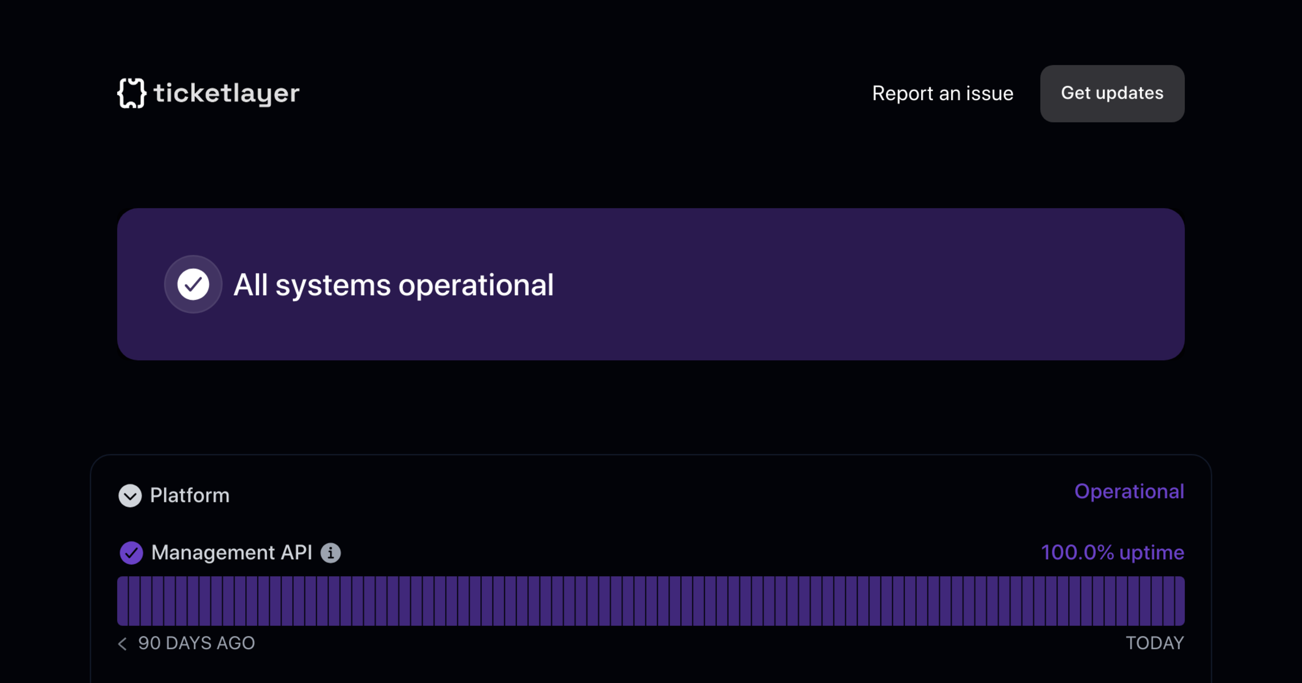Click the white checkmark circle in the banner
1302x683 pixels.
pos(193,284)
